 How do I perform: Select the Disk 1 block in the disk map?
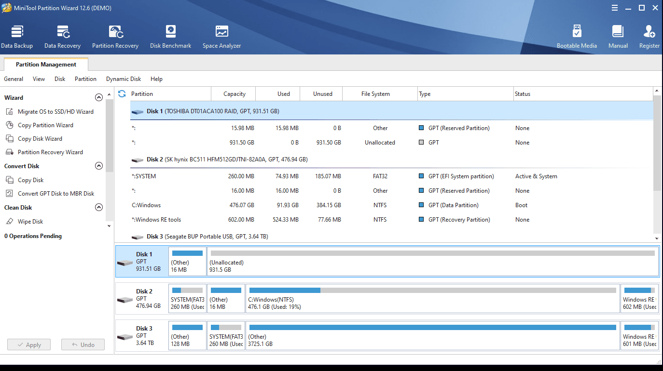[141, 261]
